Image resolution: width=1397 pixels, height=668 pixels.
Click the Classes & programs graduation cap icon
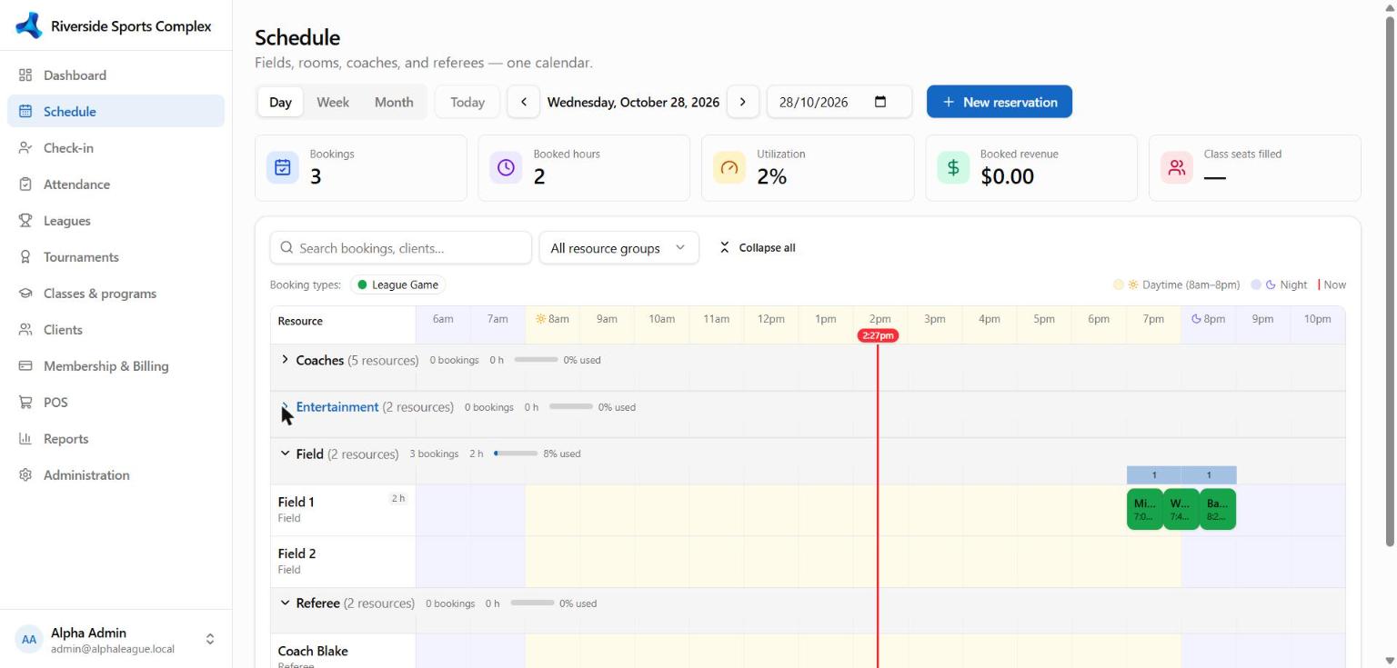point(25,294)
